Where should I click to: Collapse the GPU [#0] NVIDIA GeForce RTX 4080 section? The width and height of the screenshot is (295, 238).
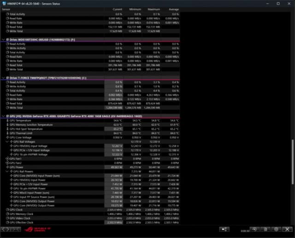pos(3,116)
